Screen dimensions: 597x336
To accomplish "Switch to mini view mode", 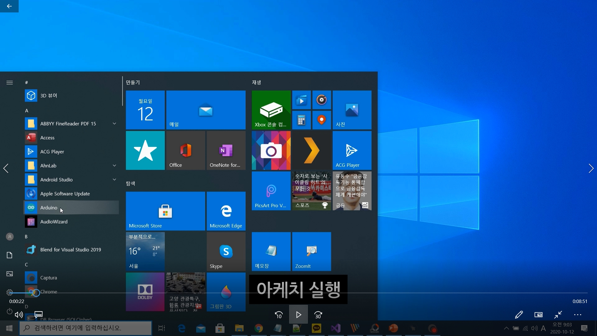I will coord(539,315).
